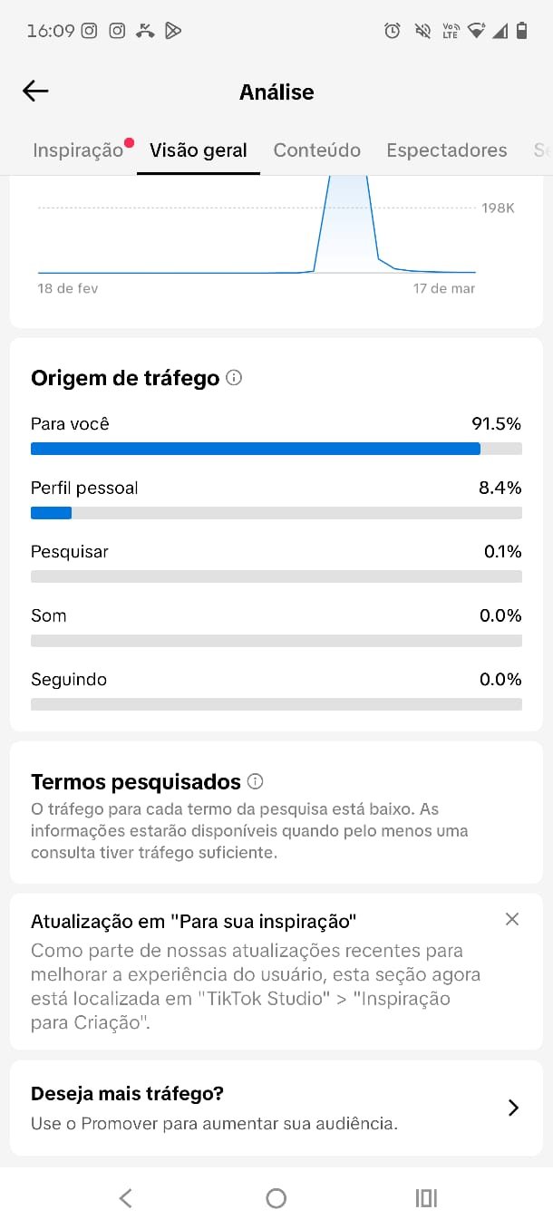553x1229 pixels.
Task: Tap the Android home circle button
Action: (276, 1198)
